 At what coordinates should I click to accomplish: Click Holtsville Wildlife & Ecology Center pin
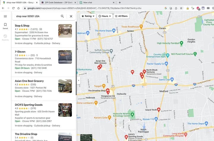coord(132,114)
